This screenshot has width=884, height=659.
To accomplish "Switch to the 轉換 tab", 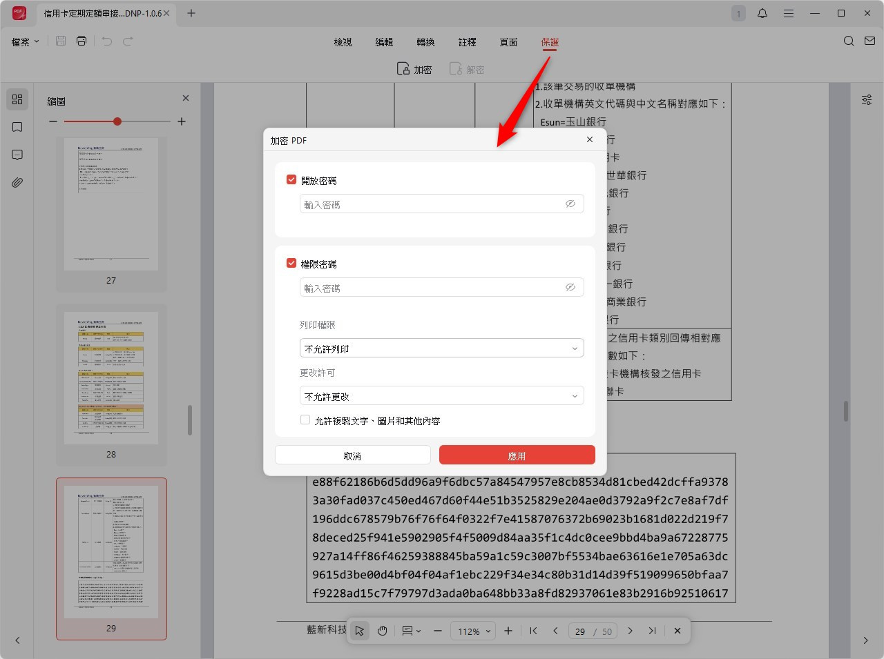I will [x=426, y=42].
